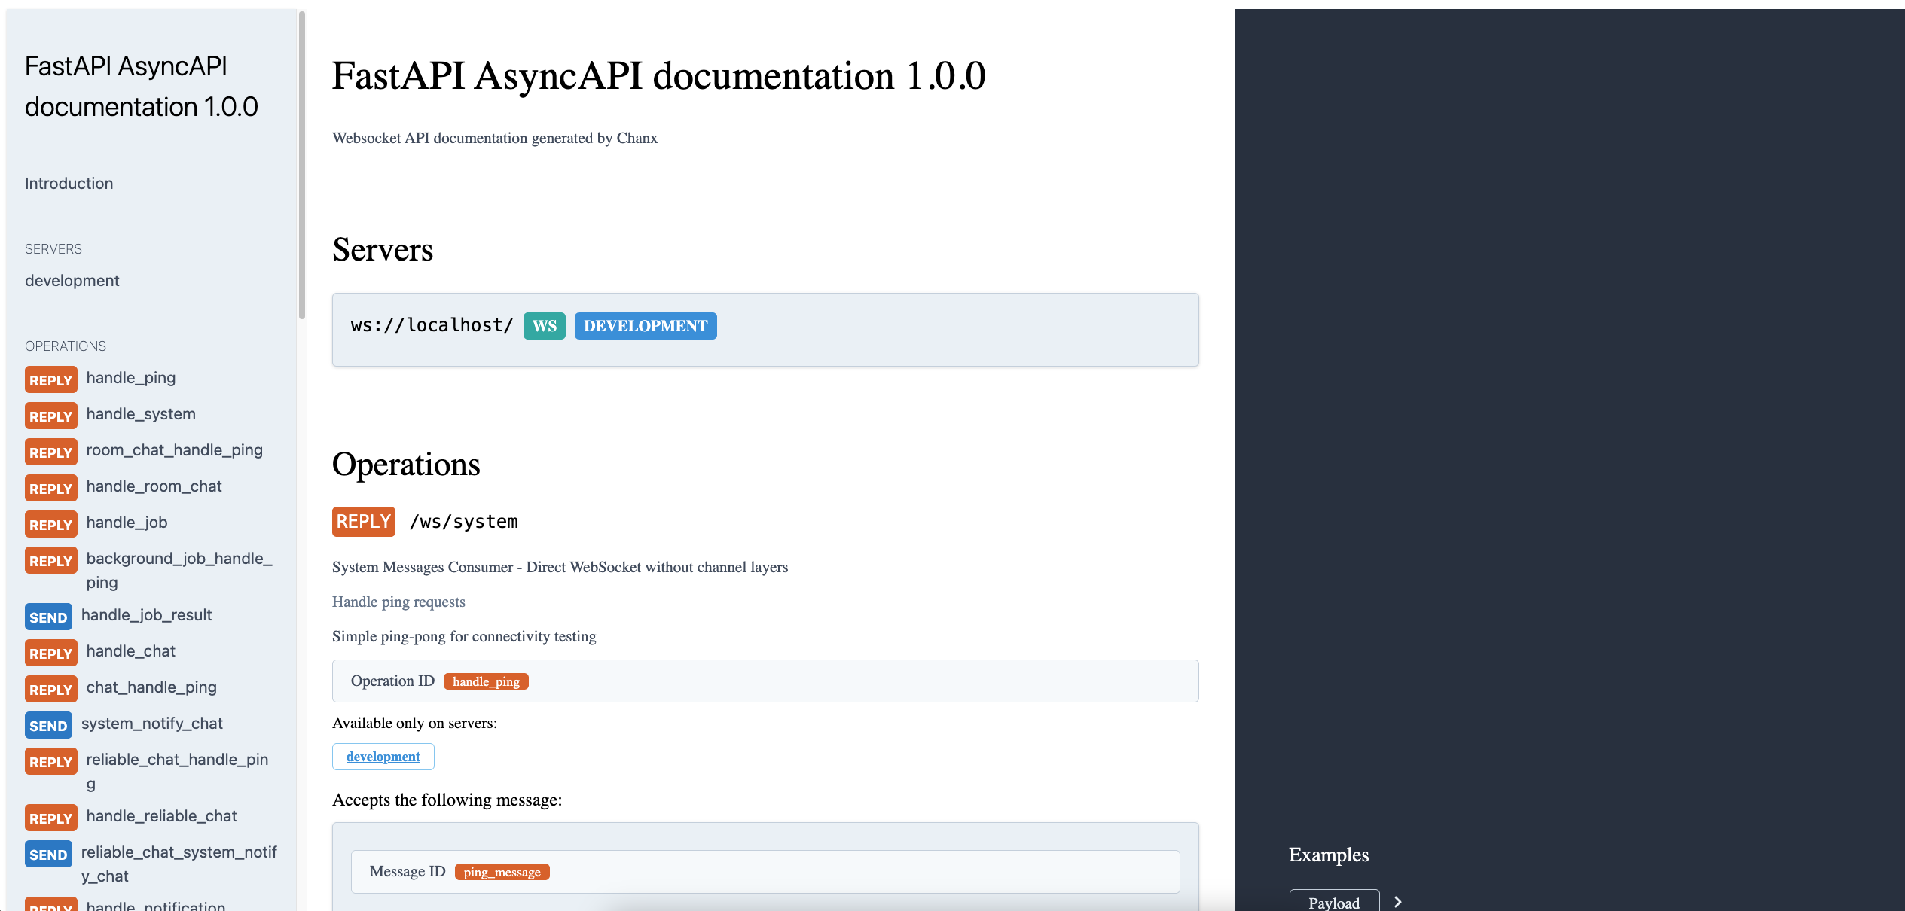
Task: Select system_notify_chat send operation
Action: [151, 724]
